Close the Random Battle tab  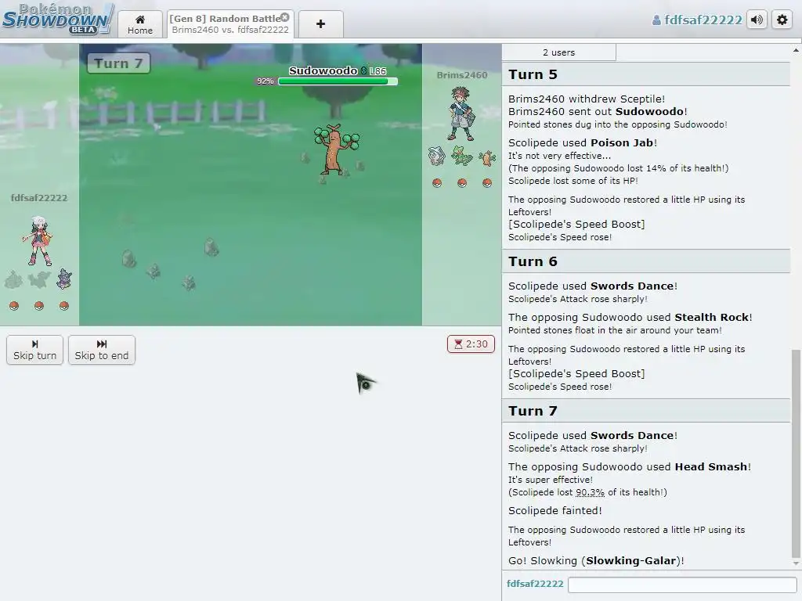point(285,17)
